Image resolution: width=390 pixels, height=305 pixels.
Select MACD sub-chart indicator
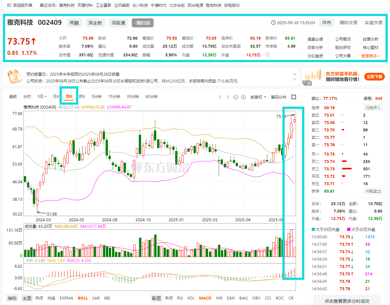click(x=205, y=298)
